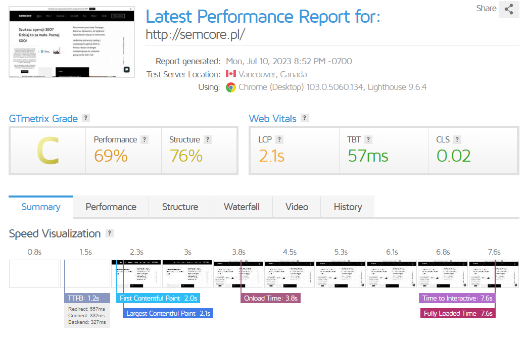Show the CLS help tooltip icon
The image size is (527, 342).
point(457,139)
